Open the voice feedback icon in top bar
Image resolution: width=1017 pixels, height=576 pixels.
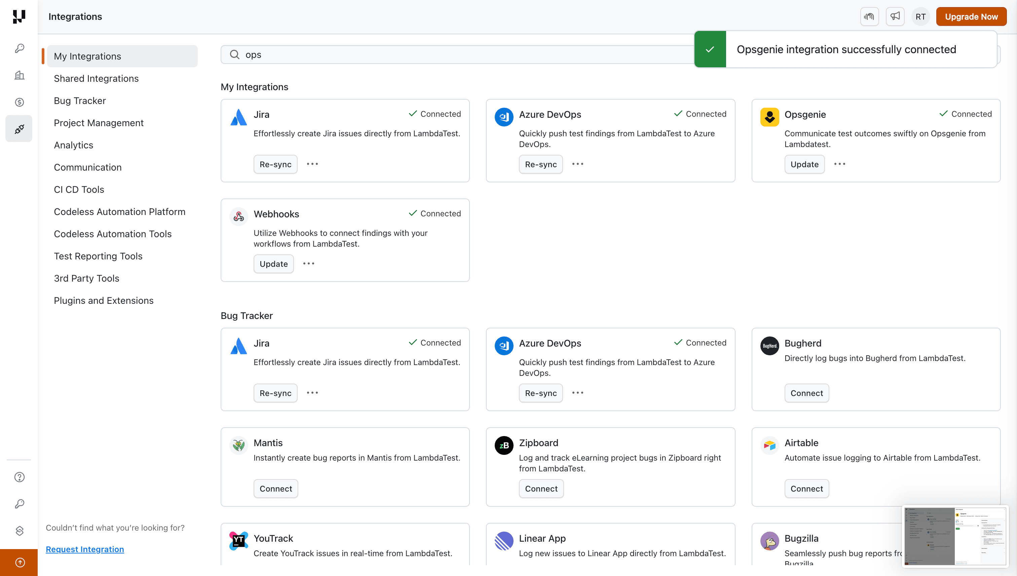tap(869, 16)
